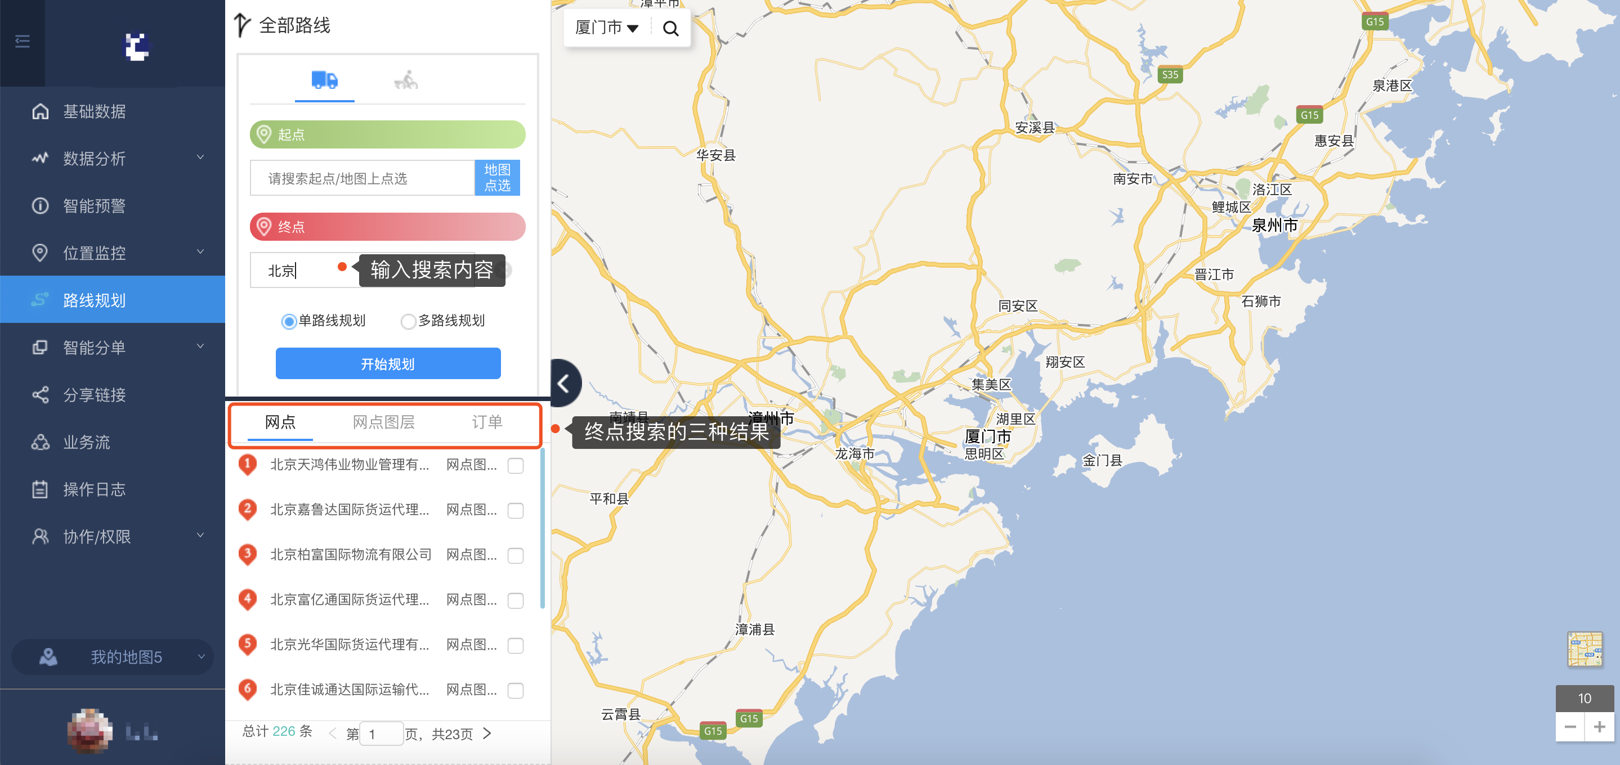
Task: Click the hamburger menu collapse icon
Action: click(23, 42)
